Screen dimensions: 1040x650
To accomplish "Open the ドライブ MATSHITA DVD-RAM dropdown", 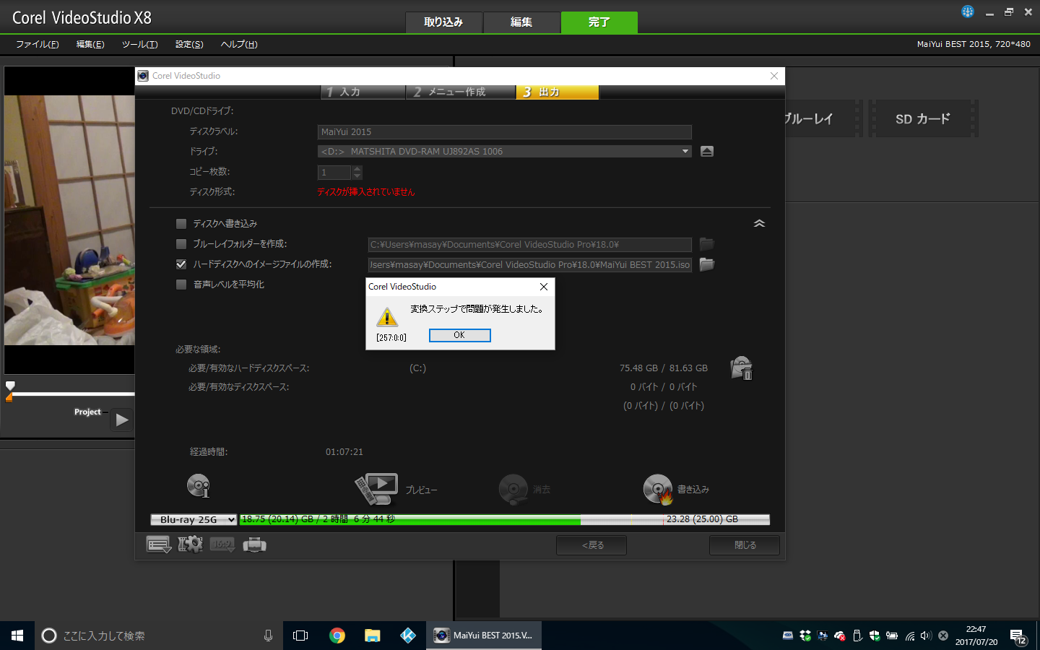I will pyautogui.click(x=504, y=152).
